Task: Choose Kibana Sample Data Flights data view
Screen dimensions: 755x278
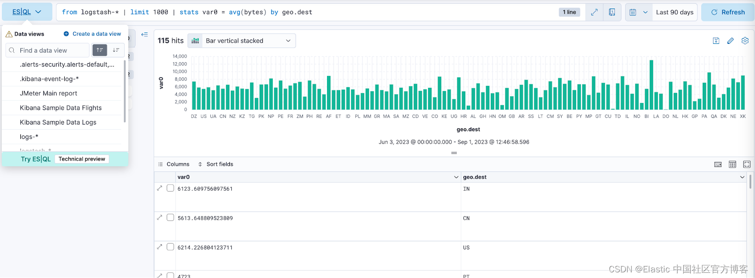Action: pyautogui.click(x=60, y=108)
